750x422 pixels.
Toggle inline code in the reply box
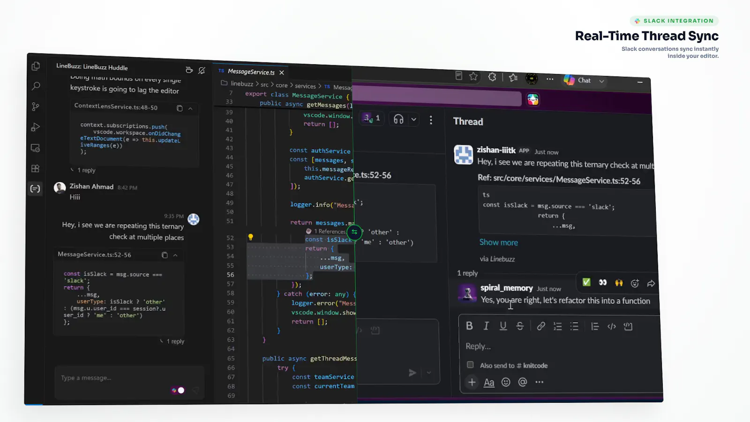(x=612, y=326)
